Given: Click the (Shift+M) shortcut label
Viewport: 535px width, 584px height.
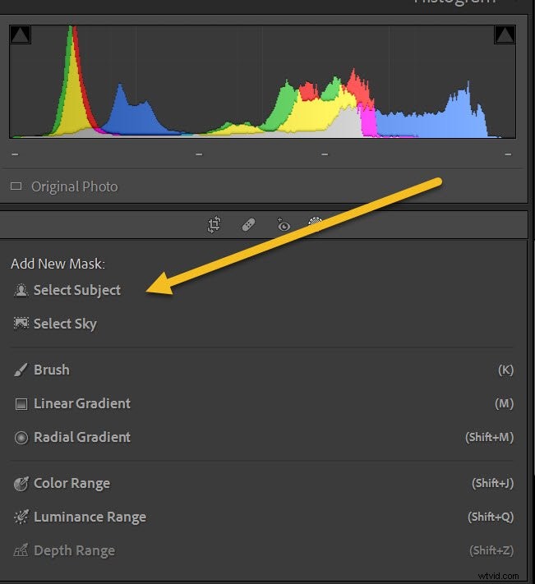Looking at the screenshot, I should (x=489, y=437).
